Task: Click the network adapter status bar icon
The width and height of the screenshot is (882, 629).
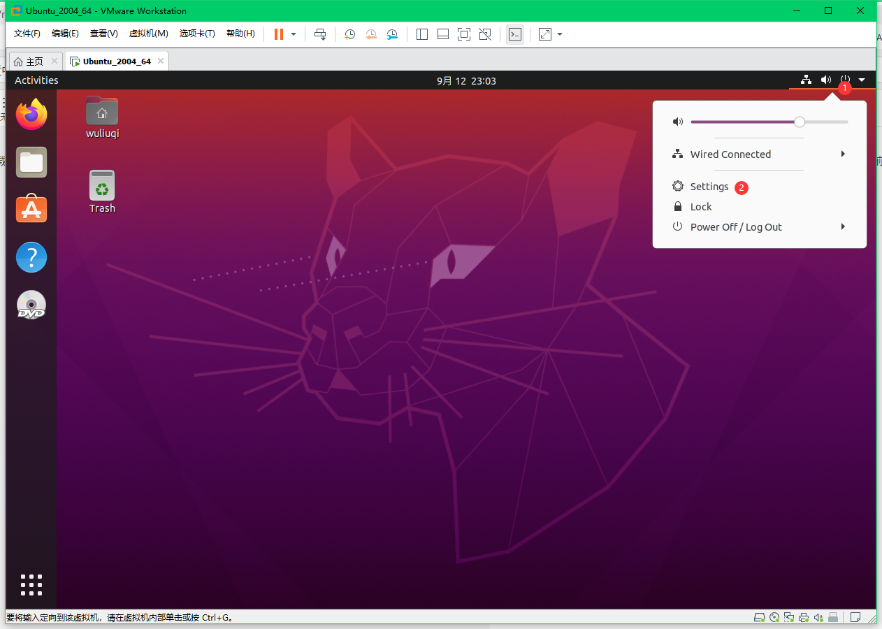Action: [x=789, y=618]
